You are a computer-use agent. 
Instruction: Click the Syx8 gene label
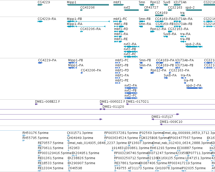(167, 2)
